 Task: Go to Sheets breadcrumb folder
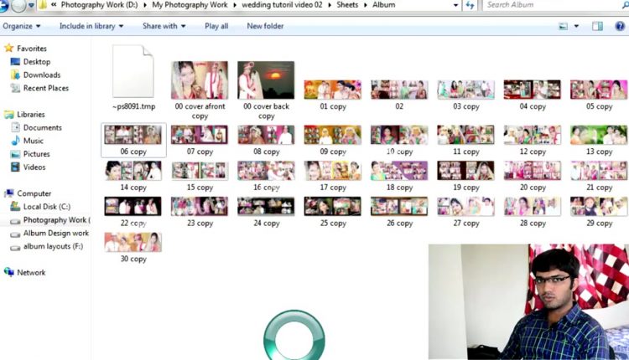(347, 5)
